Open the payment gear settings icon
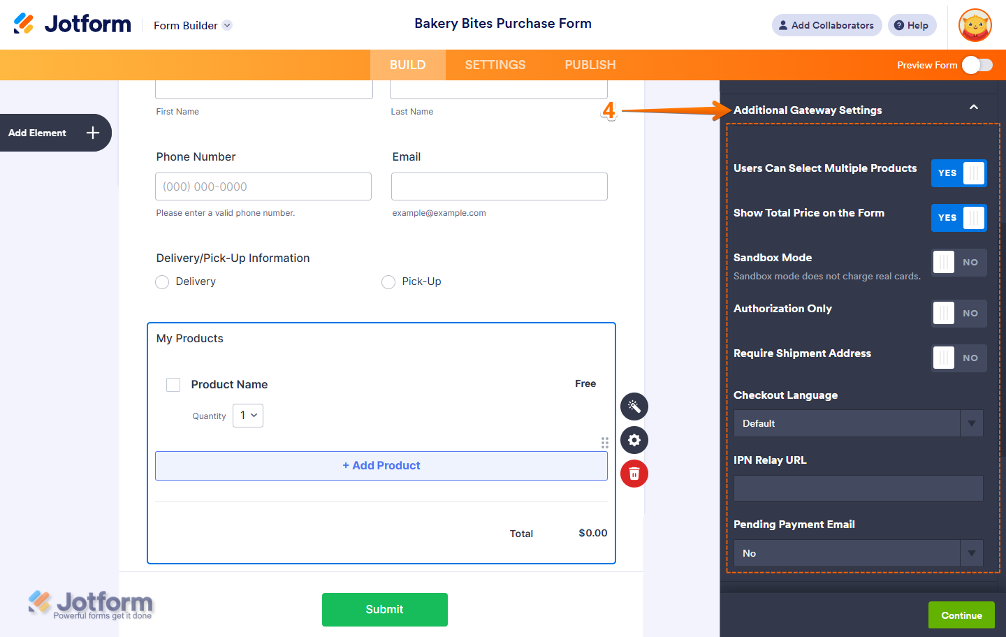Image resolution: width=1006 pixels, height=637 pixels. (634, 440)
